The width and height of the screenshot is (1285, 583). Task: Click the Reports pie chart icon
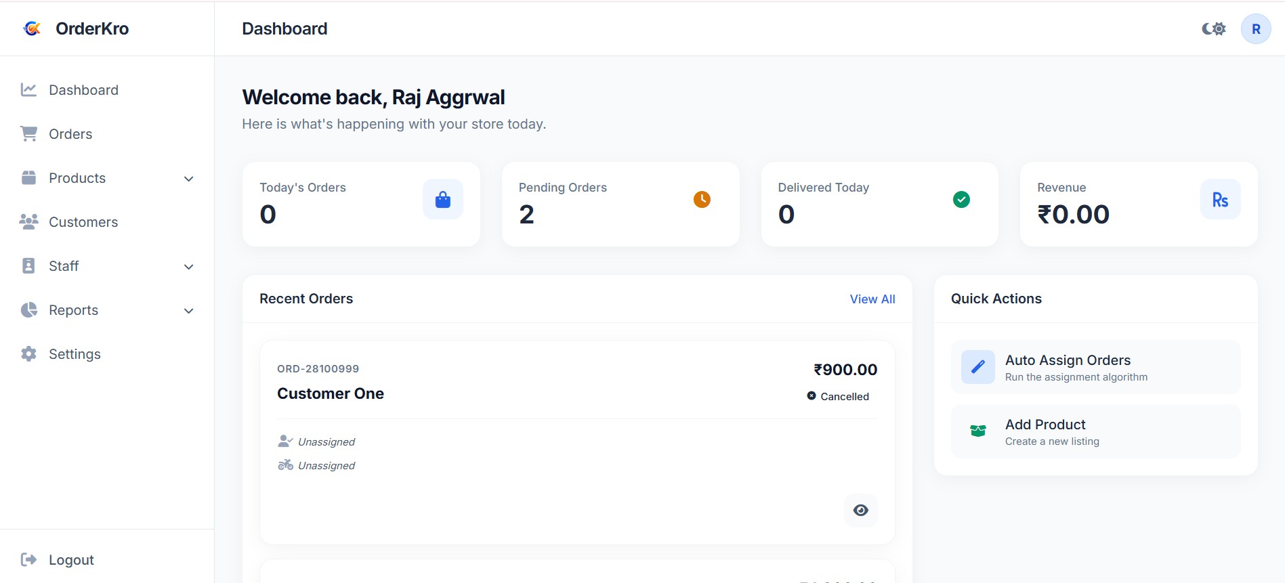click(28, 310)
